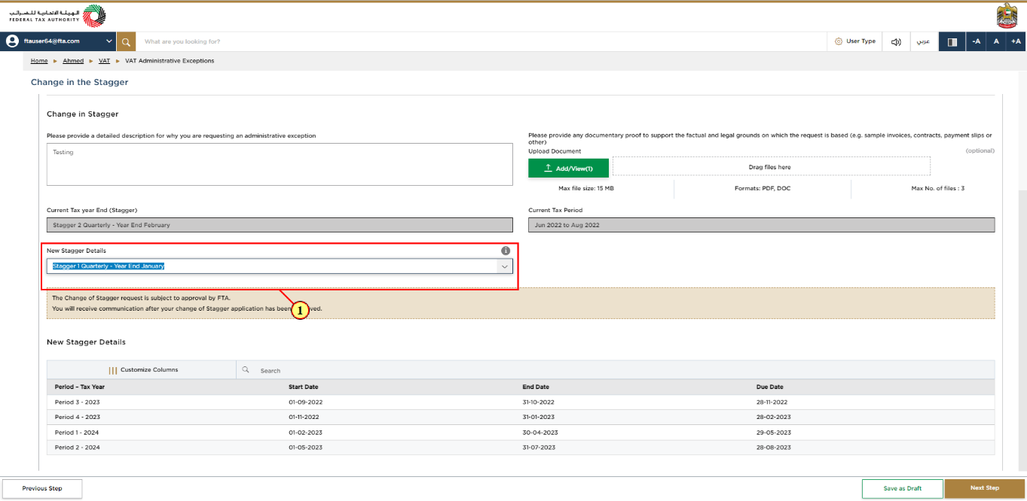Increase font size with +A
The height and width of the screenshot is (501, 1027).
[x=1016, y=41]
